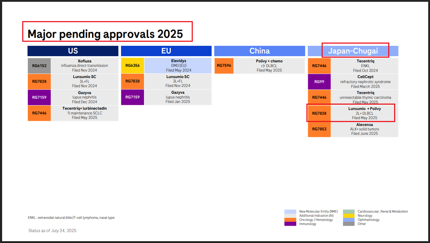430x243 pixels.
Task: Click 'Status as of July 24, 2025' text
Action: (53, 231)
